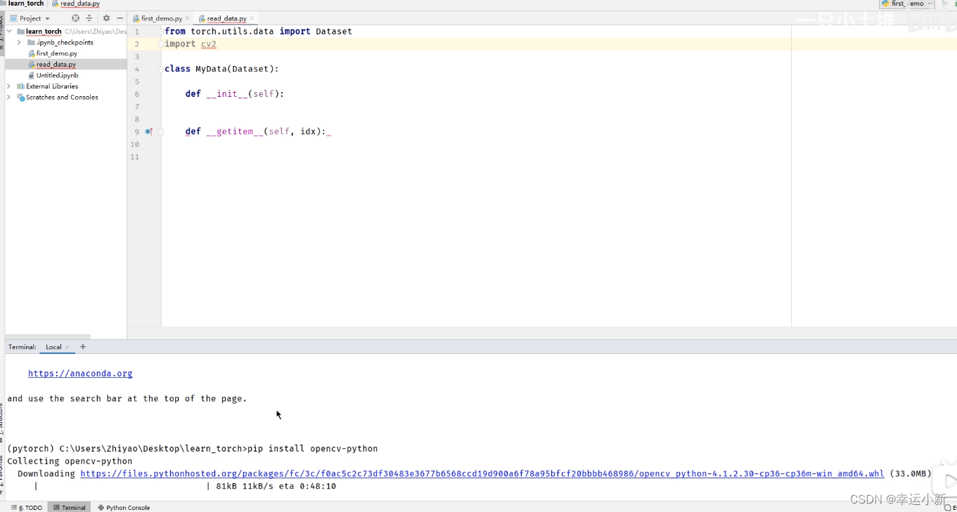Expand External Libraries node
Viewport: 957px width, 512px height.
tap(9, 86)
